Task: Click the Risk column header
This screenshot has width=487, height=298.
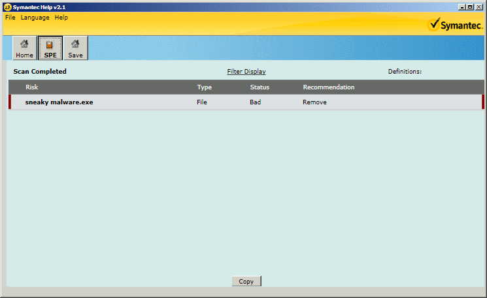Action: [31, 87]
